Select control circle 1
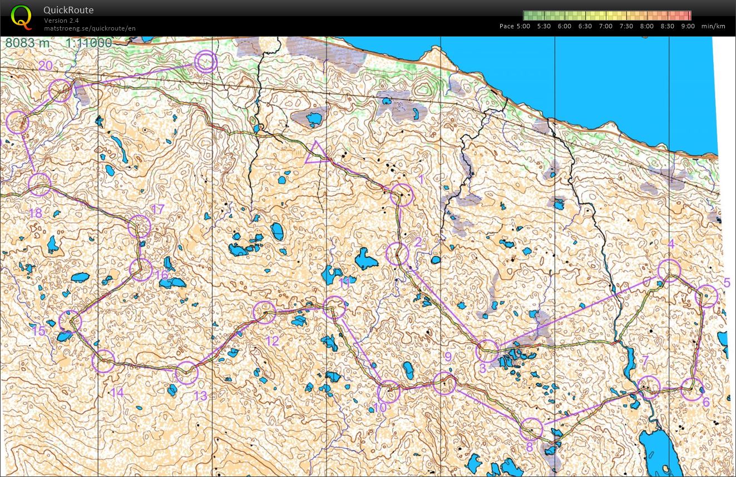Screen dimensions: 736x477 pos(402,195)
